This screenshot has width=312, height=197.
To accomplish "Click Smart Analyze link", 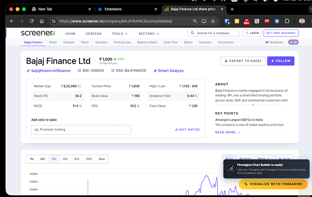I will 169,70.
